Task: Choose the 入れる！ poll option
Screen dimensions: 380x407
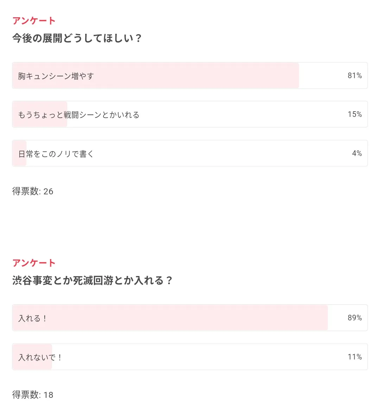Action: click(x=190, y=318)
